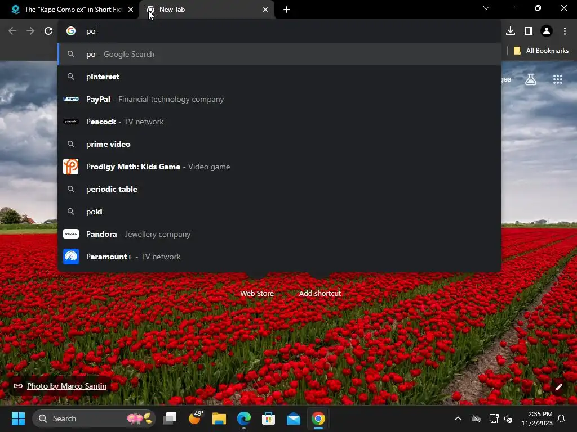Choose the Peacock TV network suggestion

point(279,121)
